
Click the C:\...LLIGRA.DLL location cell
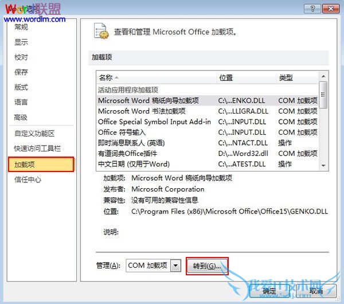pyautogui.click(x=243, y=111)
